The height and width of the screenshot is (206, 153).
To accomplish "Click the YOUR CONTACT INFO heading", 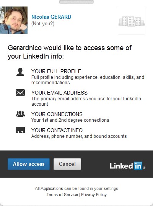I will (x=57, y=130).
